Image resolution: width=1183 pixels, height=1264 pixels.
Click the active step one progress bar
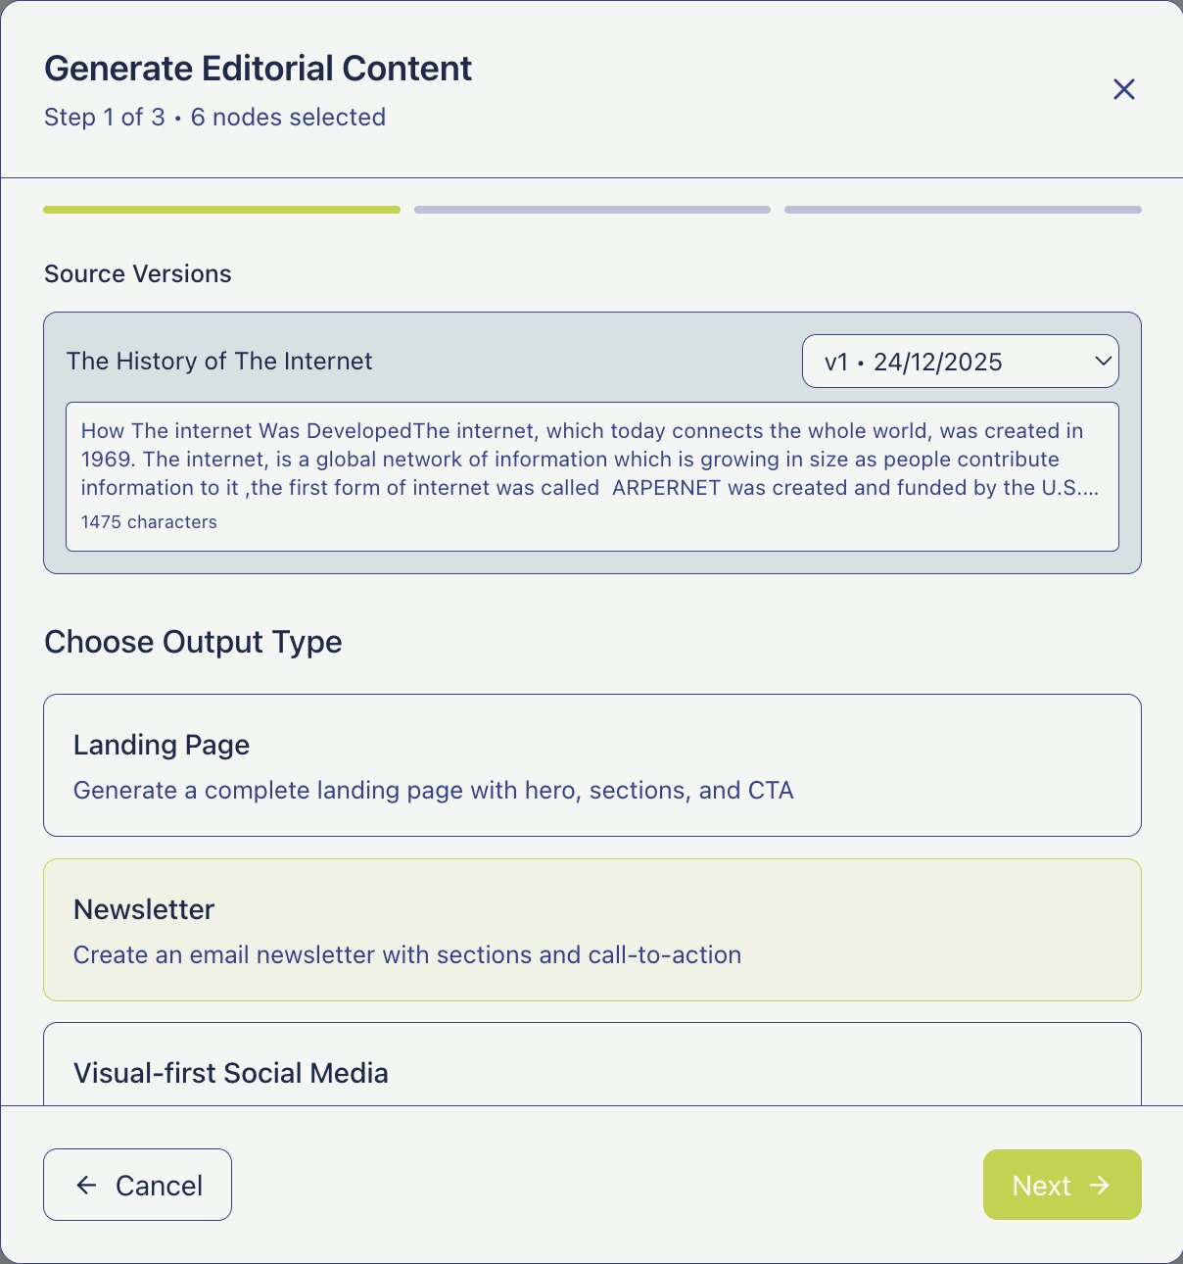click(x=221, y=209)
